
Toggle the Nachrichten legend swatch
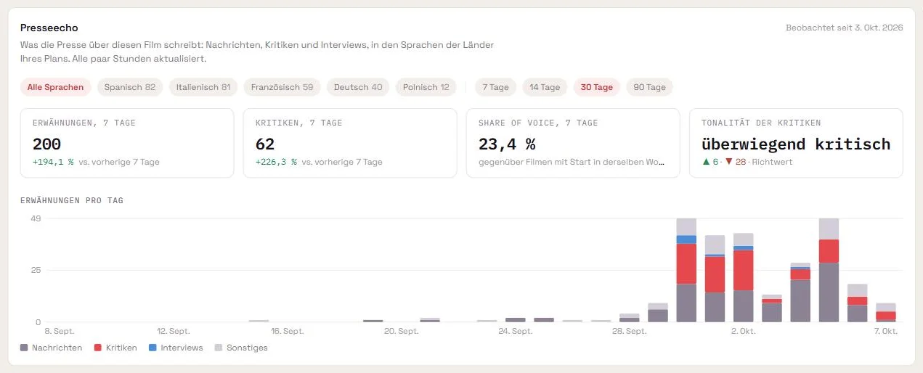[x=25, y=348]
